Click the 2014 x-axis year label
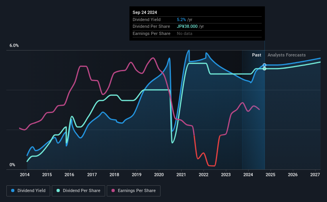The image size is (327, 202). click(x=25, y=175)
